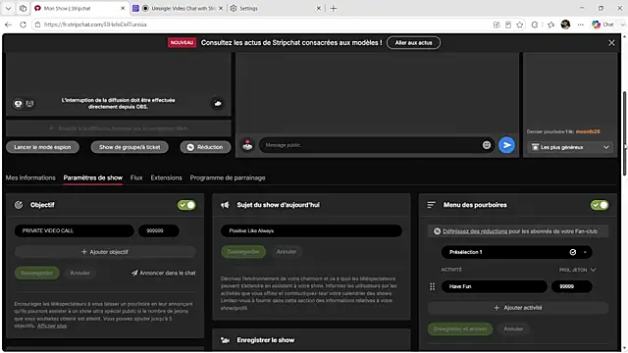Open the browser workspaces icon
The height and width of the screenshot is (353, 628).
click(x=23, y=8)
